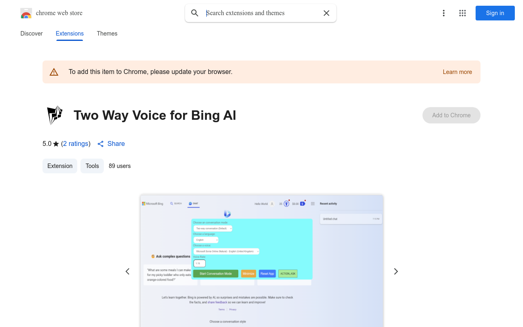Click the chrome web store title text

pos(59,13)
